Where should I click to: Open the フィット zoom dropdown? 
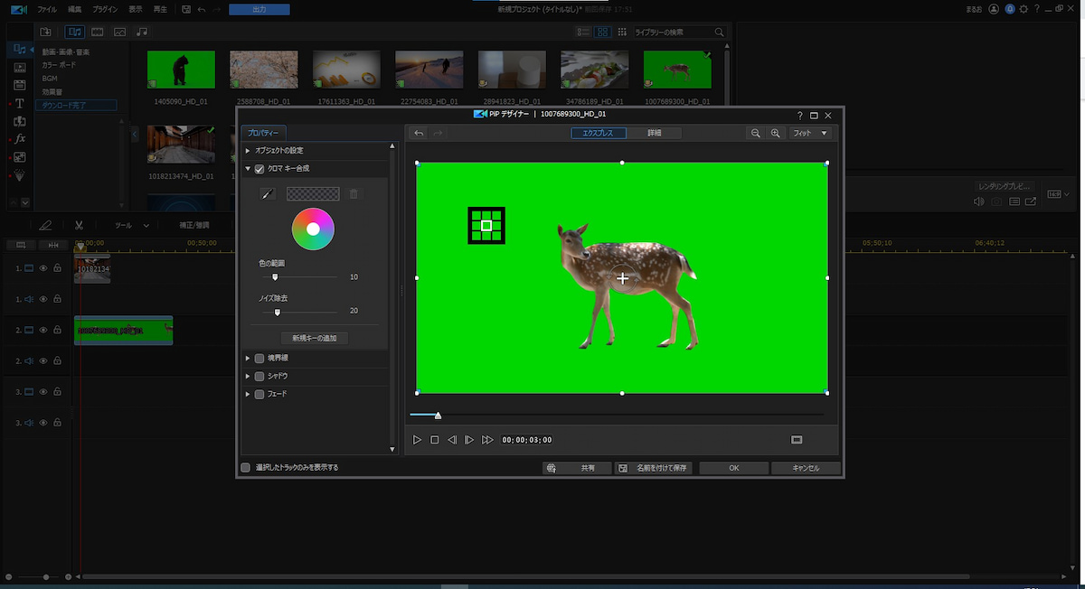[x=809, y=134]
